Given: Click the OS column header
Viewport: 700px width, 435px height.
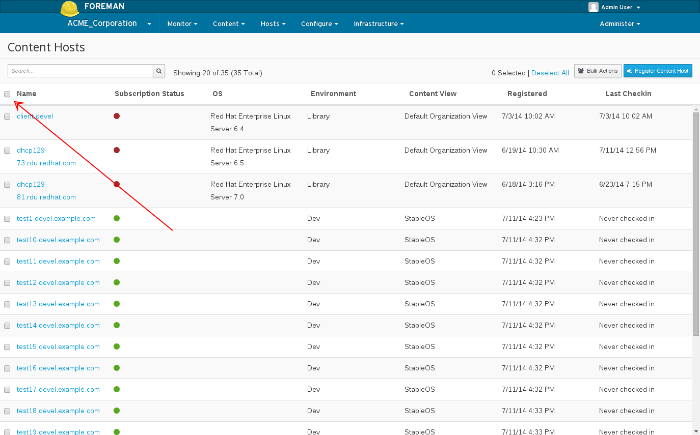Looking at the screenshot, I should coord(218,94).
